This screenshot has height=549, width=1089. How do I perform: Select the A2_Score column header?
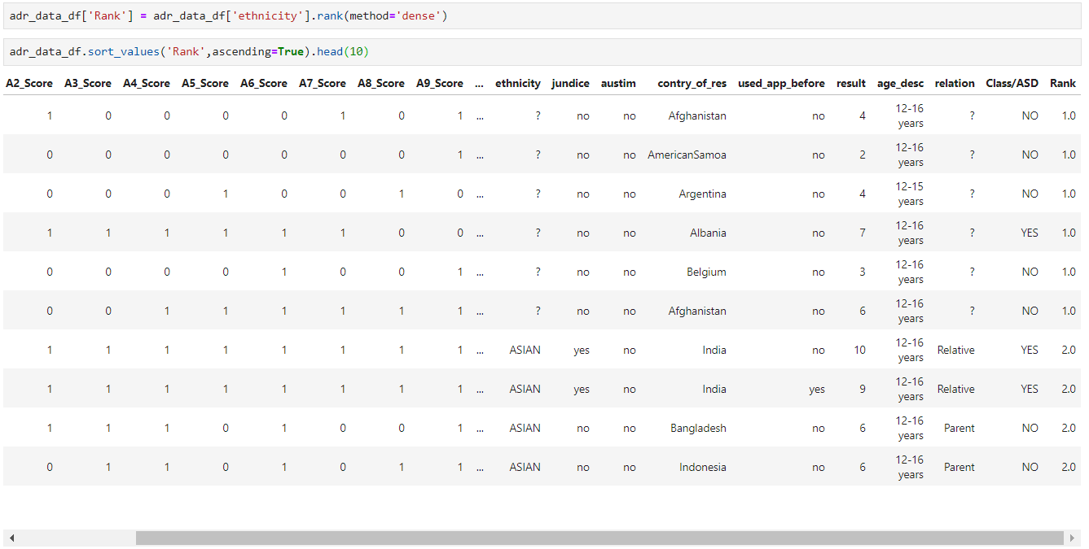click(29, 83)
